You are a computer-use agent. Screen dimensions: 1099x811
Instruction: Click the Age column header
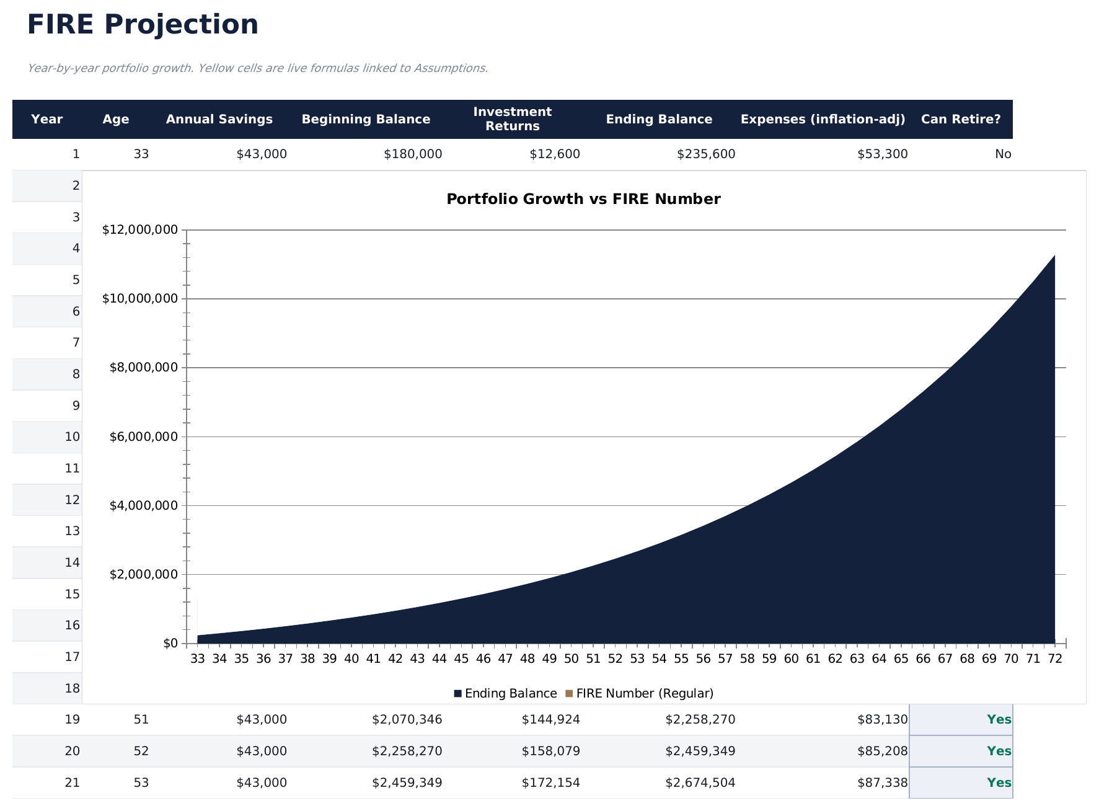pos(116,120)
